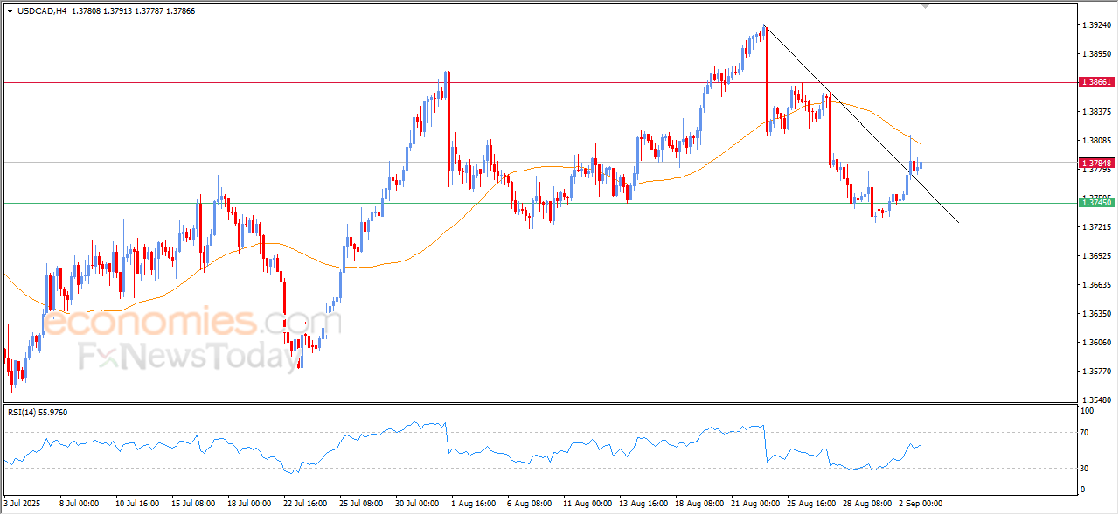Click the 25 Jul 08:00 date label
This screenshot has height=515, width=1119.
[361, 504]
